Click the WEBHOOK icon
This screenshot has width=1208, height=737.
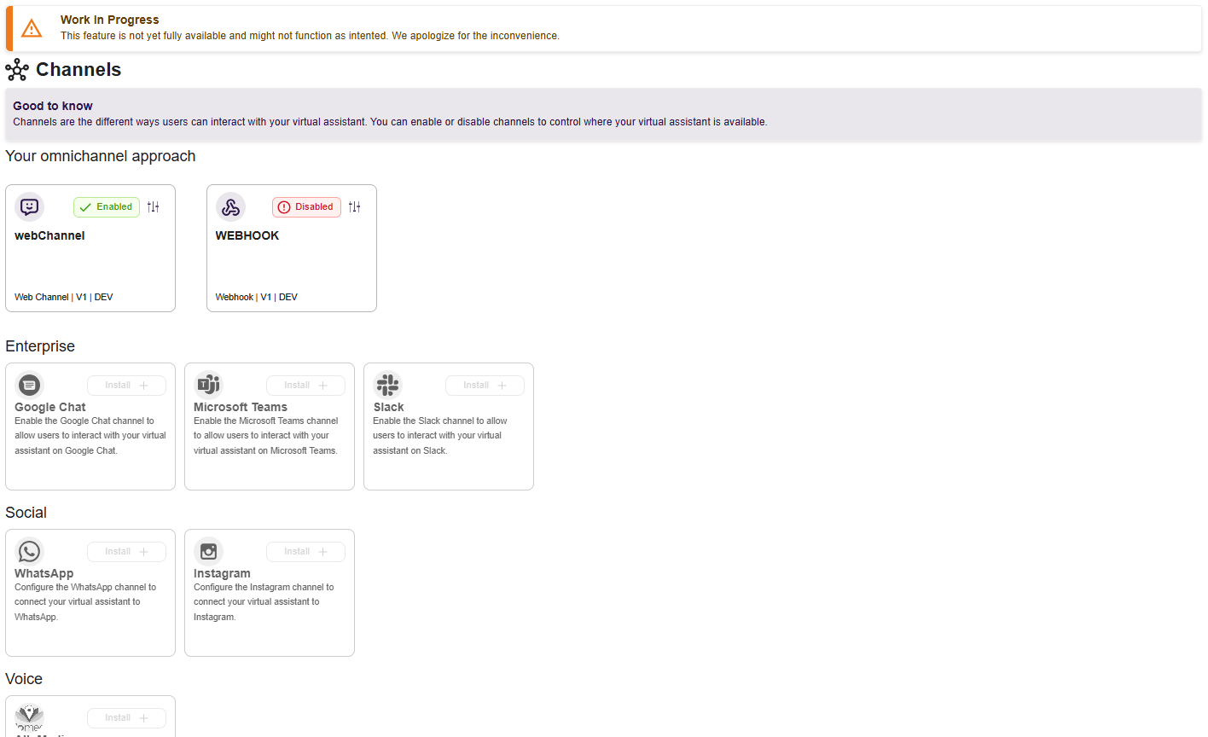coord(230,206)
